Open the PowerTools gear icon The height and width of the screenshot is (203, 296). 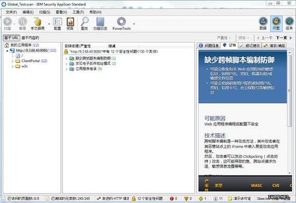point(122,22)
